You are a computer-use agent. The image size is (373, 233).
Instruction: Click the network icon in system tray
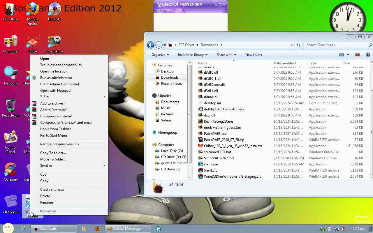tap(337, 229)
